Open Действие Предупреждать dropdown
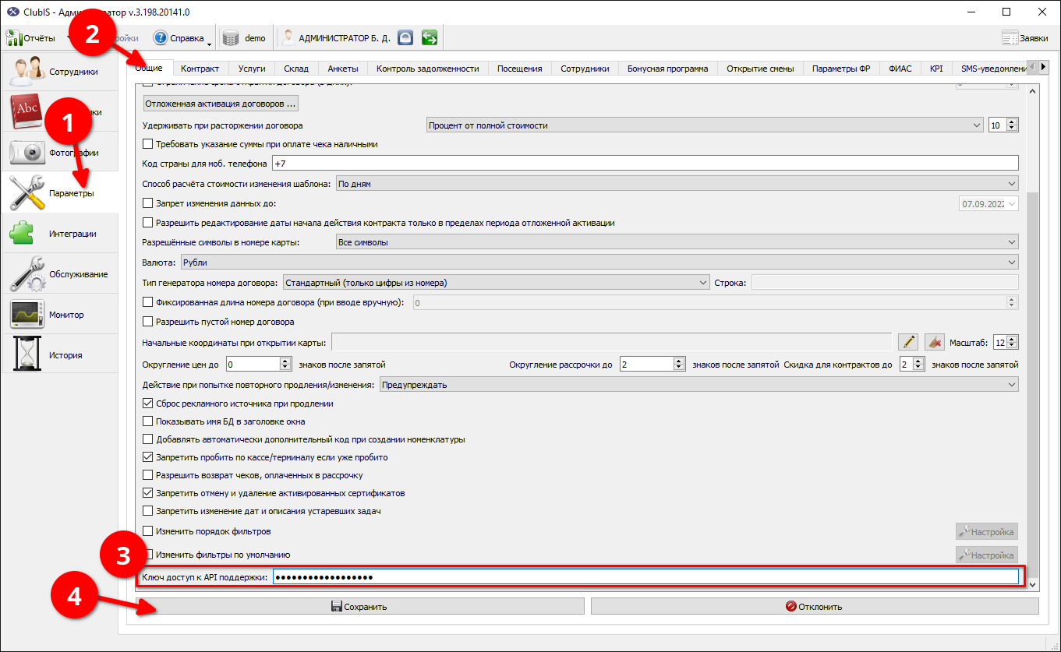The image size is (1061, 652). 698,384
